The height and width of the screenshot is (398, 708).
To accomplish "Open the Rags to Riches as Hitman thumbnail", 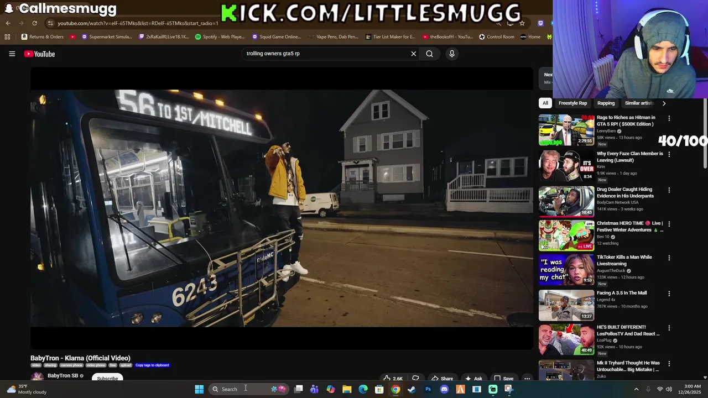I will pyautogui.click(x=566, y=130).
